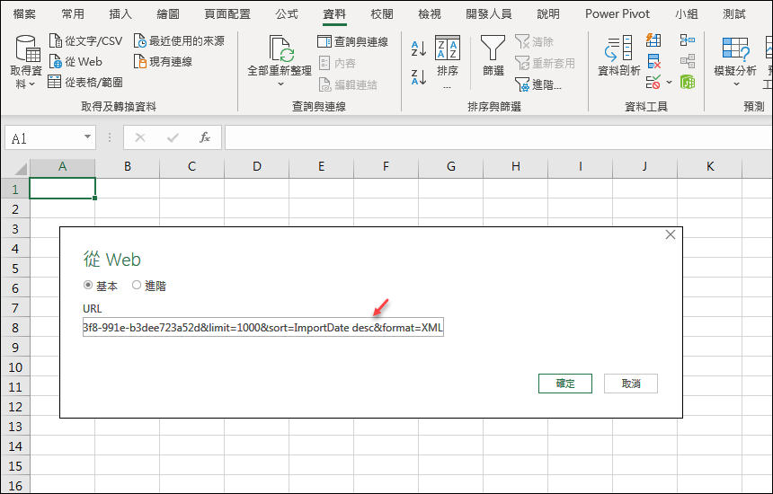Open 內容 properties command

tap(338, 63)
